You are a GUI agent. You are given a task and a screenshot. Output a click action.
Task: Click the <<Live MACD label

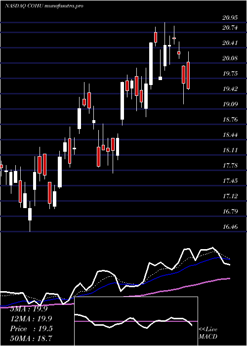(208, 333)
